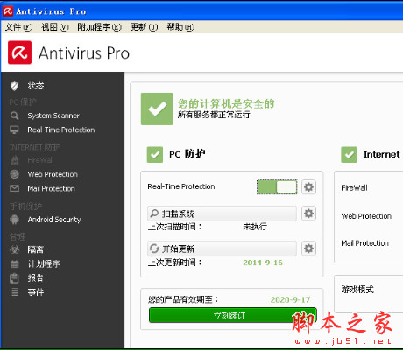Select FireWall in the sidebar
This screenshot has width=403, height=351.
pos(40,160)
